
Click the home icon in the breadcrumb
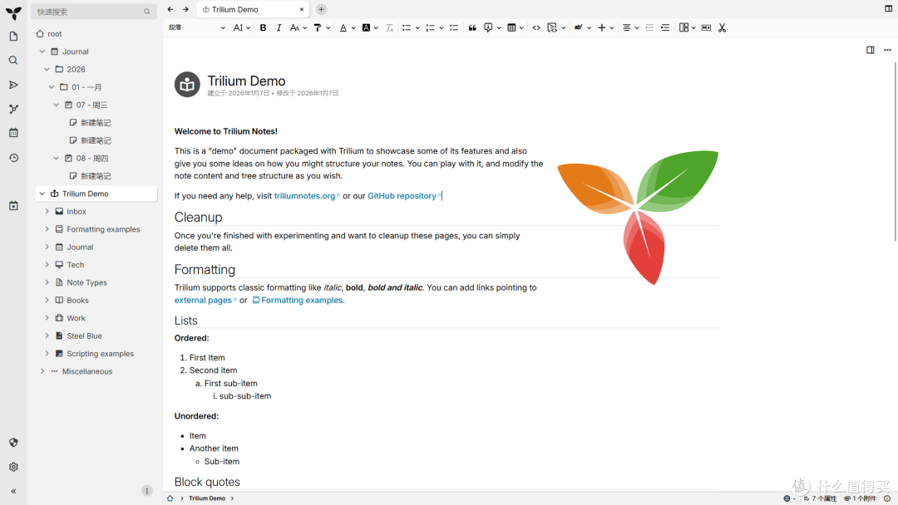(170, 498)
